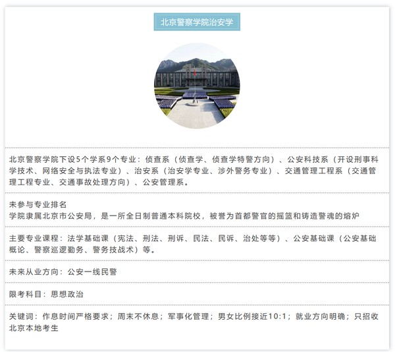395x352 pixels.
Task: Click the paragraph beginning 北京警察学院下设5个学系9个专业
Action: 194,171
